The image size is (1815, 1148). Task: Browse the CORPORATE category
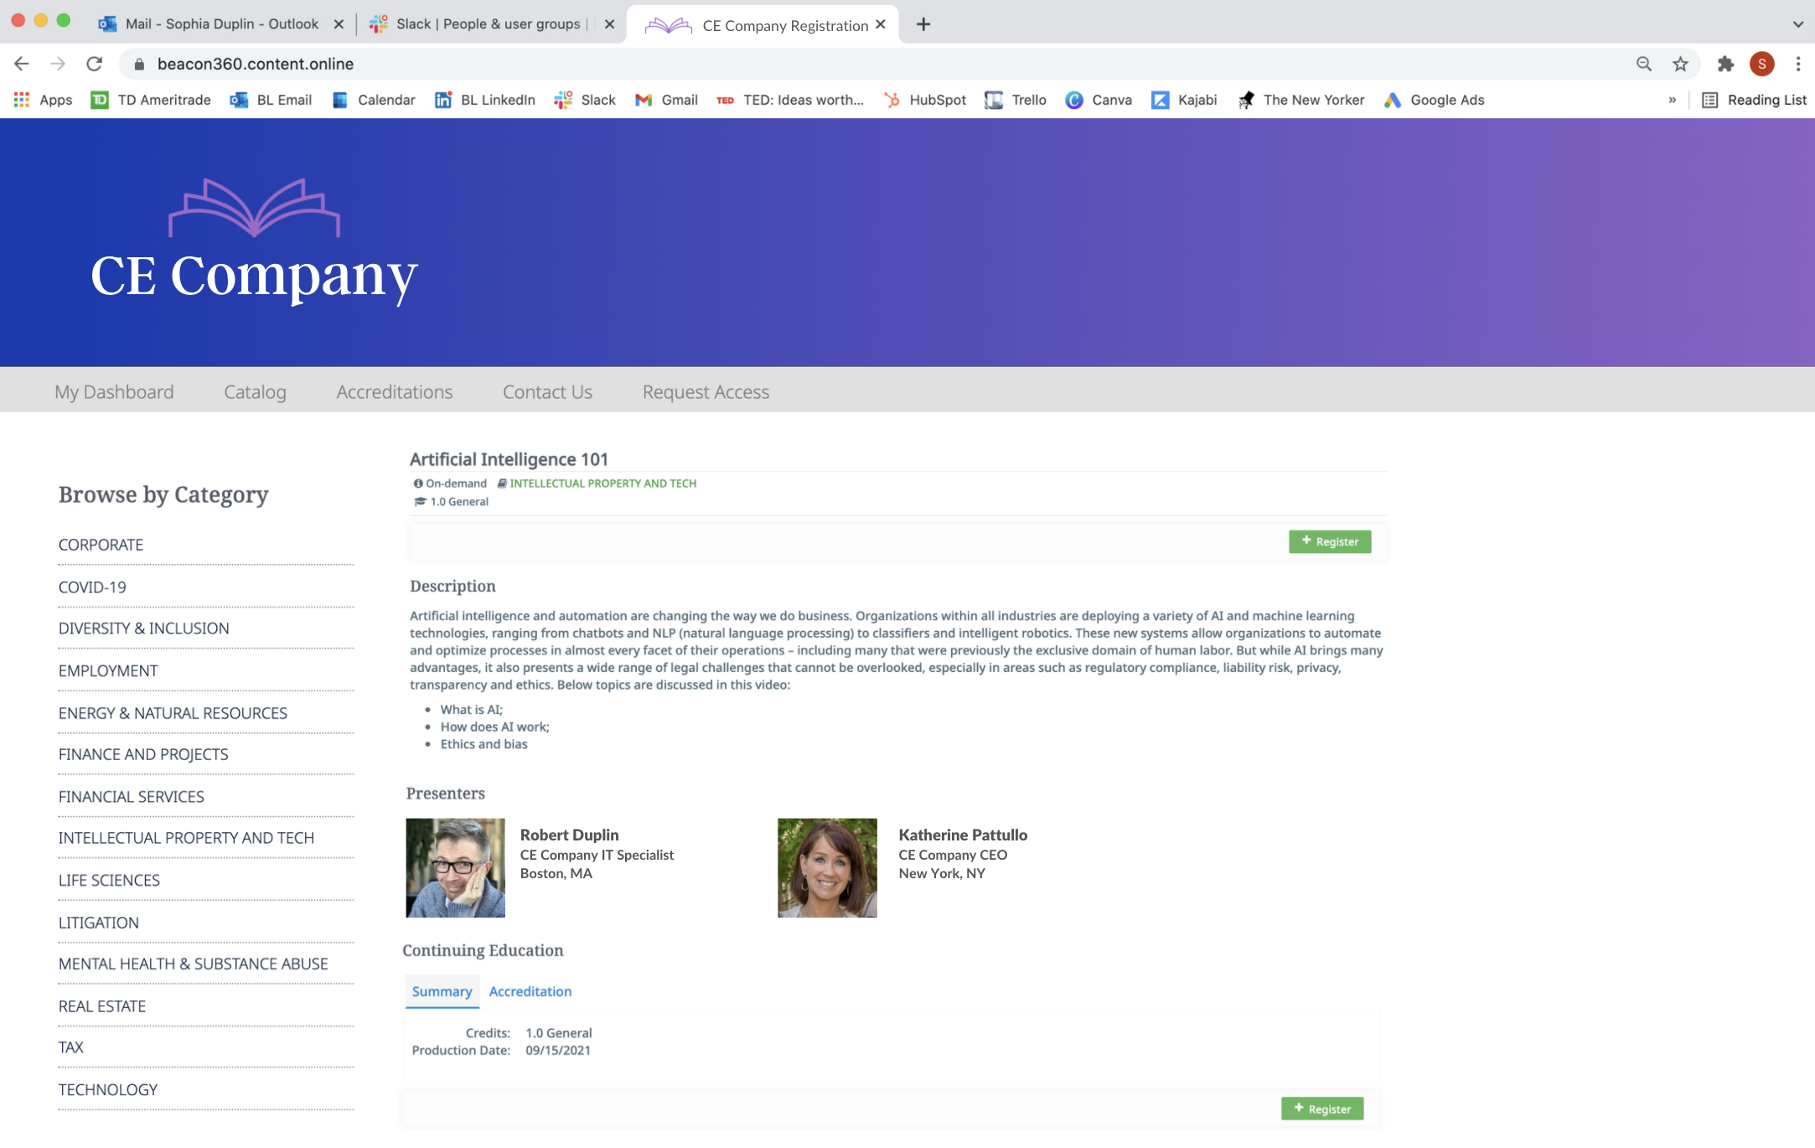[101, 545]
